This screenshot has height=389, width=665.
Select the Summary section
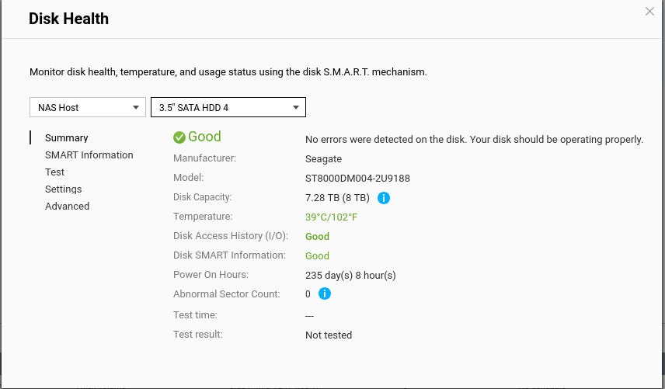pos(67,137)
